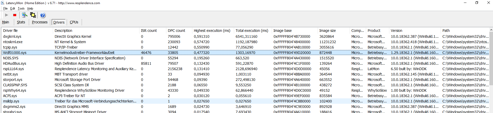
Task: Switch to the Processes tab
Action: [40, 22]
